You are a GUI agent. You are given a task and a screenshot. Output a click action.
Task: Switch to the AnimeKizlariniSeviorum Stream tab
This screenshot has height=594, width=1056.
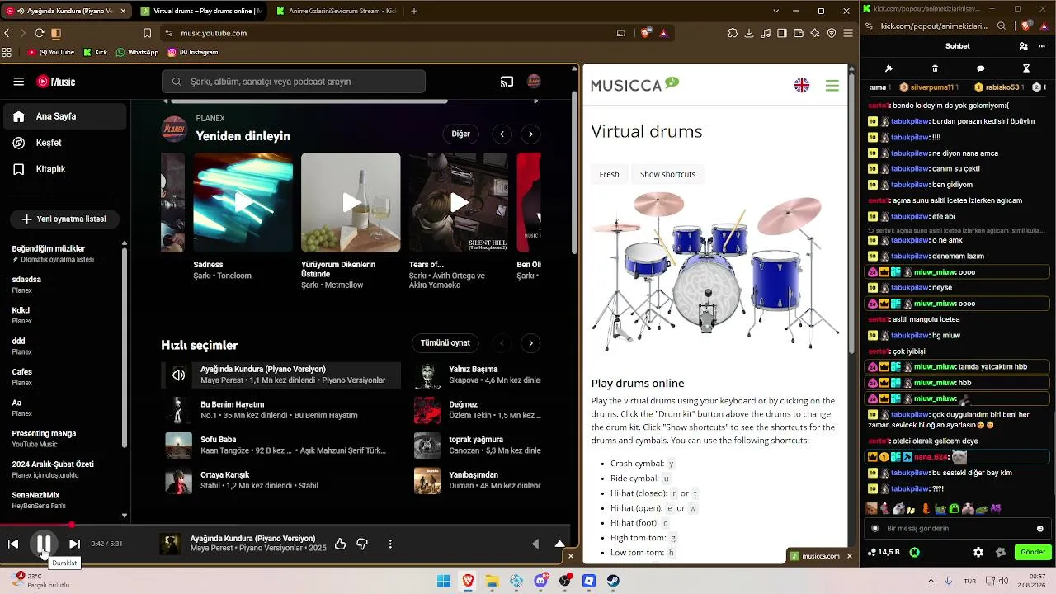coord(337,11)
